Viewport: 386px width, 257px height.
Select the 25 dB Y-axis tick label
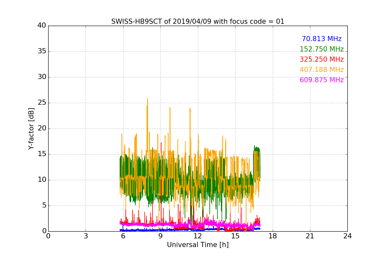41,103
